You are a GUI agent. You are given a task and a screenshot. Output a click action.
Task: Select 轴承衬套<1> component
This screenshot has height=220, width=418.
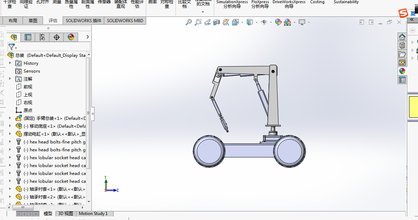click(x=51, y=189)
